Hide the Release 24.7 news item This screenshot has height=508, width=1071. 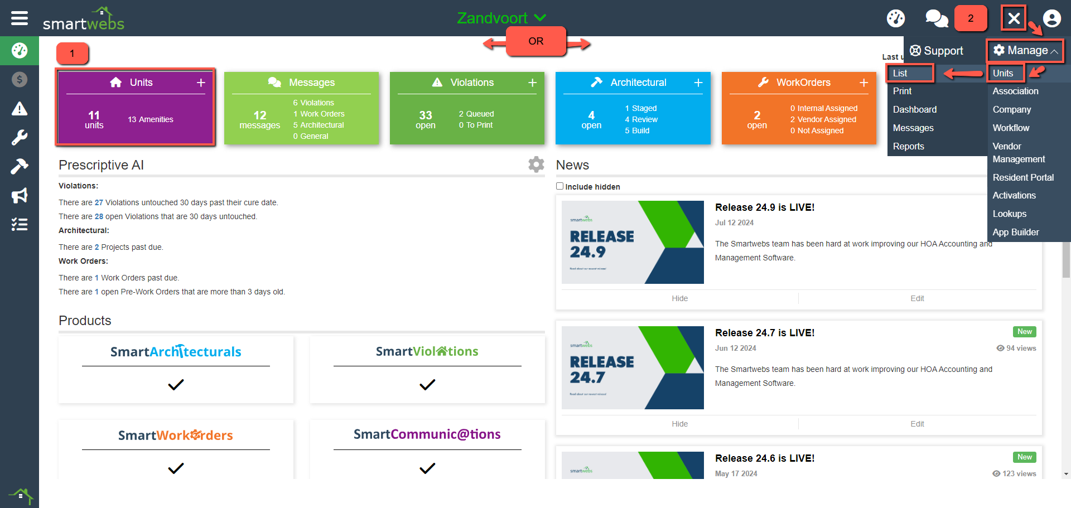pos(679,424)
